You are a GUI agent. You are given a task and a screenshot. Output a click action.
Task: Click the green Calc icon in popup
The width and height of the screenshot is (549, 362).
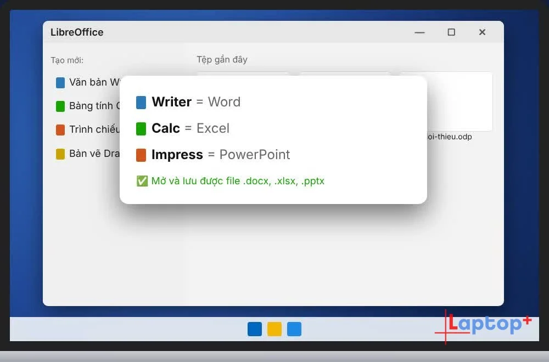(141, 129)
